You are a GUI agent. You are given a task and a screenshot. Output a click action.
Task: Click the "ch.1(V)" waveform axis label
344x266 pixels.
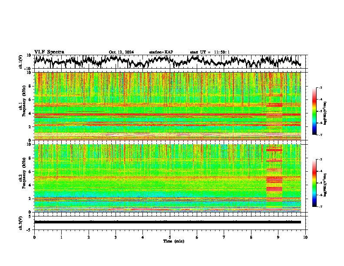[21, 62]
